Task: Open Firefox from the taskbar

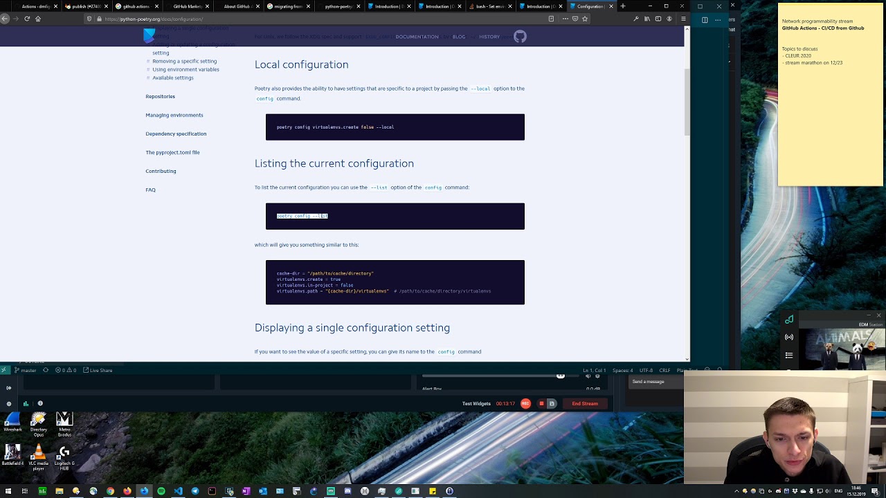Action: click(x=127, y=491)
